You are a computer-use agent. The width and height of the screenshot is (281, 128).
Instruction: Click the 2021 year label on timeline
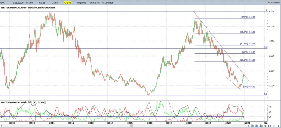point(247,123)
